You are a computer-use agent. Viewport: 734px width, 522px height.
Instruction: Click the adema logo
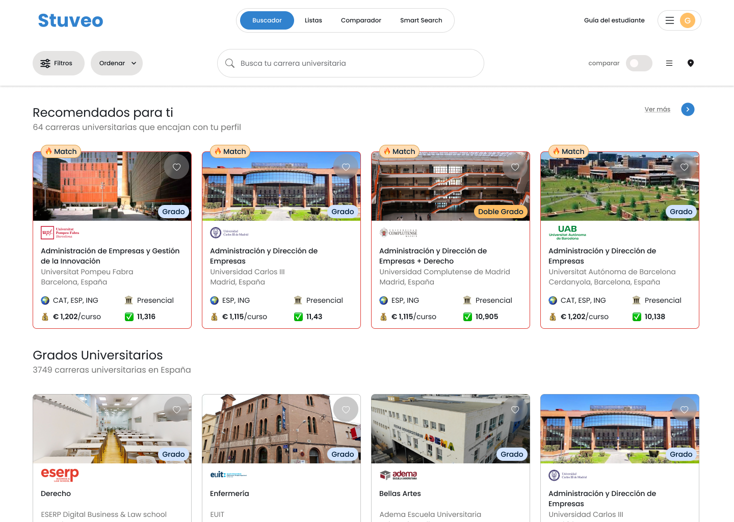pos(399,475)
